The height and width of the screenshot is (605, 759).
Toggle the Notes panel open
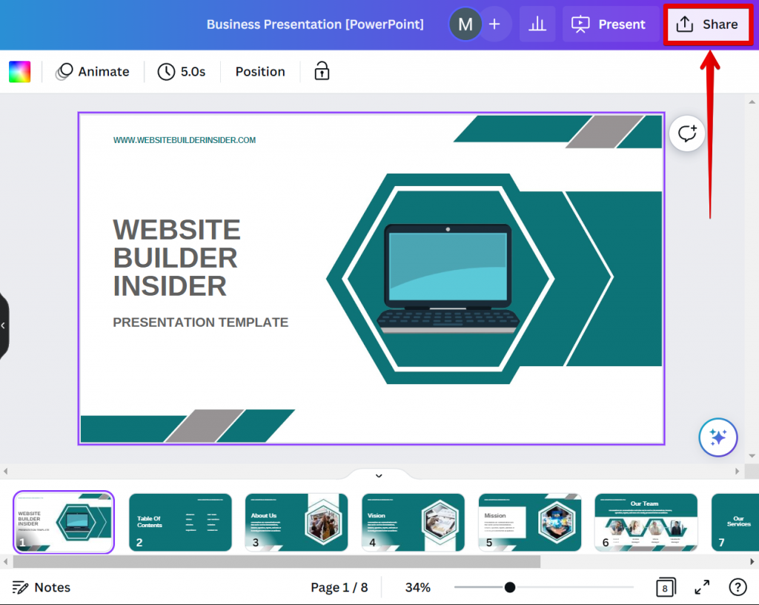pos(42,586)
